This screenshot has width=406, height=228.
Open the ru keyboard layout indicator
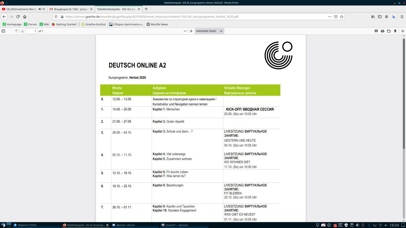click(375, 225)
